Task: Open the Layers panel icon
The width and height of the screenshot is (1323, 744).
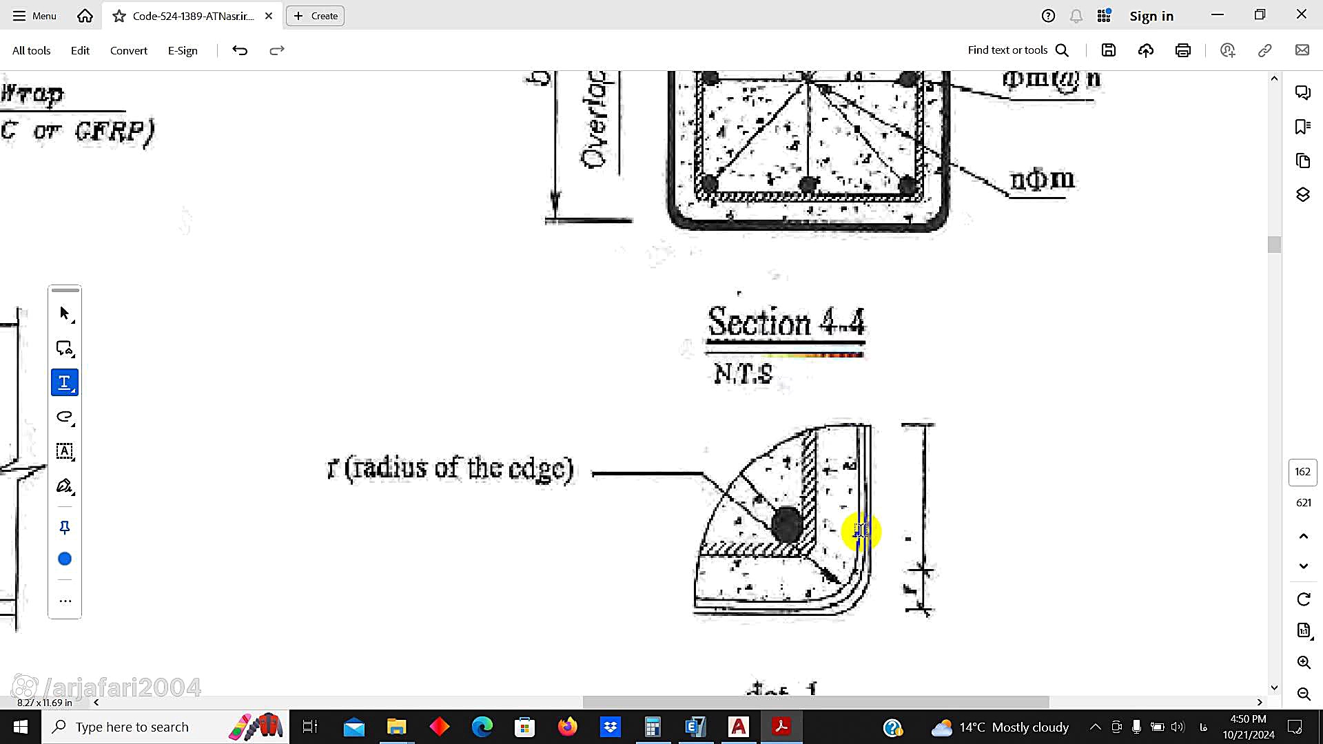Action: coord(1302,195)
